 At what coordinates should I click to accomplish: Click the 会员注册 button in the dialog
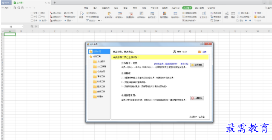[197, 65]
